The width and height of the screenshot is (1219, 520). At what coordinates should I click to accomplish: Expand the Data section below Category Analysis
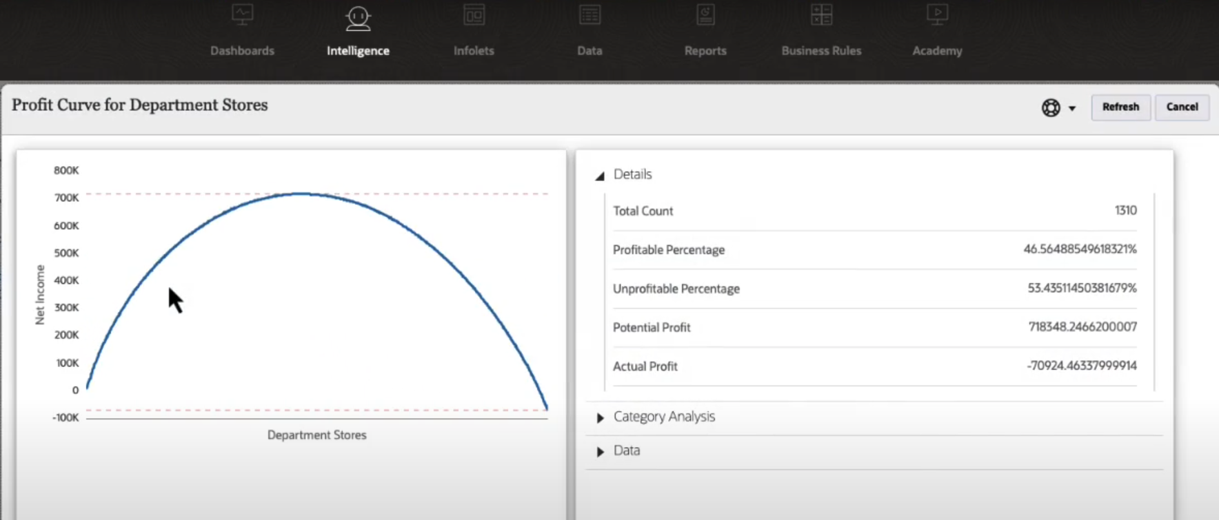[600, 451]
